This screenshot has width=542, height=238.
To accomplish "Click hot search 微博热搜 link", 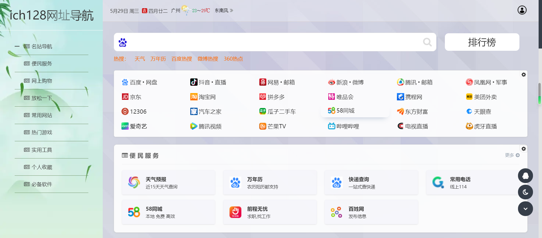I will click(x=208, y=59).
